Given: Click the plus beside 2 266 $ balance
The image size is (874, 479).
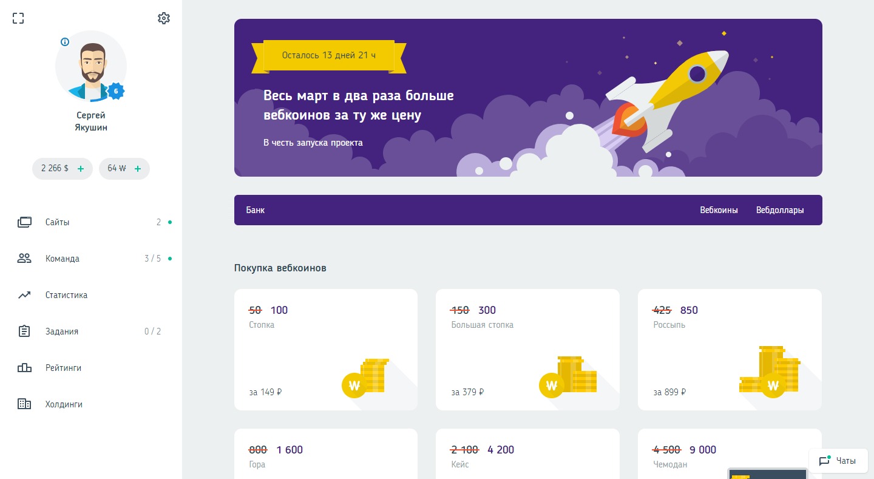Looking at the screenshot, I should (81, 169).
